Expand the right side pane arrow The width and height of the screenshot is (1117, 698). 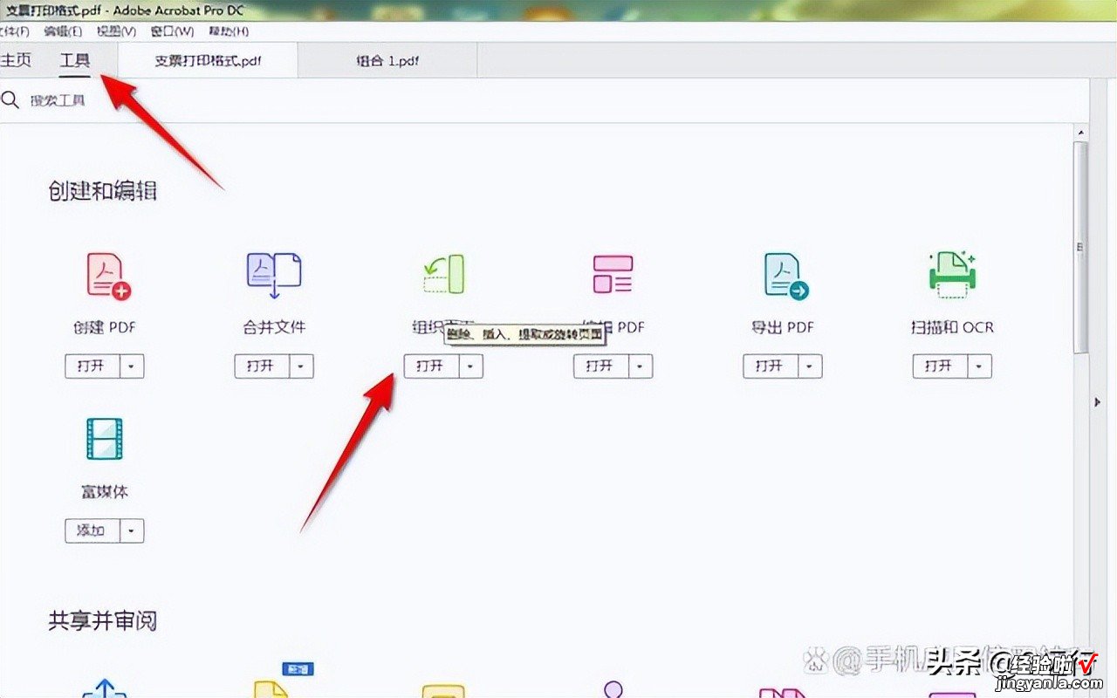coord(1099,401)
